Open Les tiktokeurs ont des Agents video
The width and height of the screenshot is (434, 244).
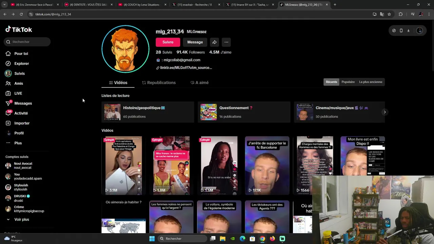point(267,217)
